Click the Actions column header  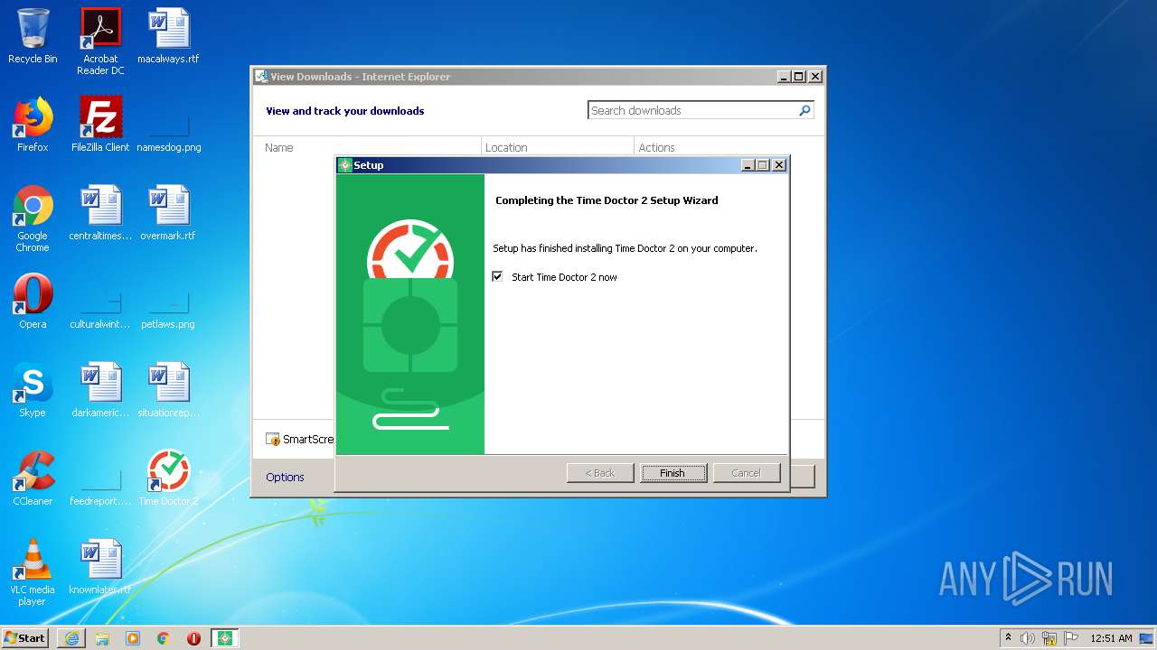point(657,147)
